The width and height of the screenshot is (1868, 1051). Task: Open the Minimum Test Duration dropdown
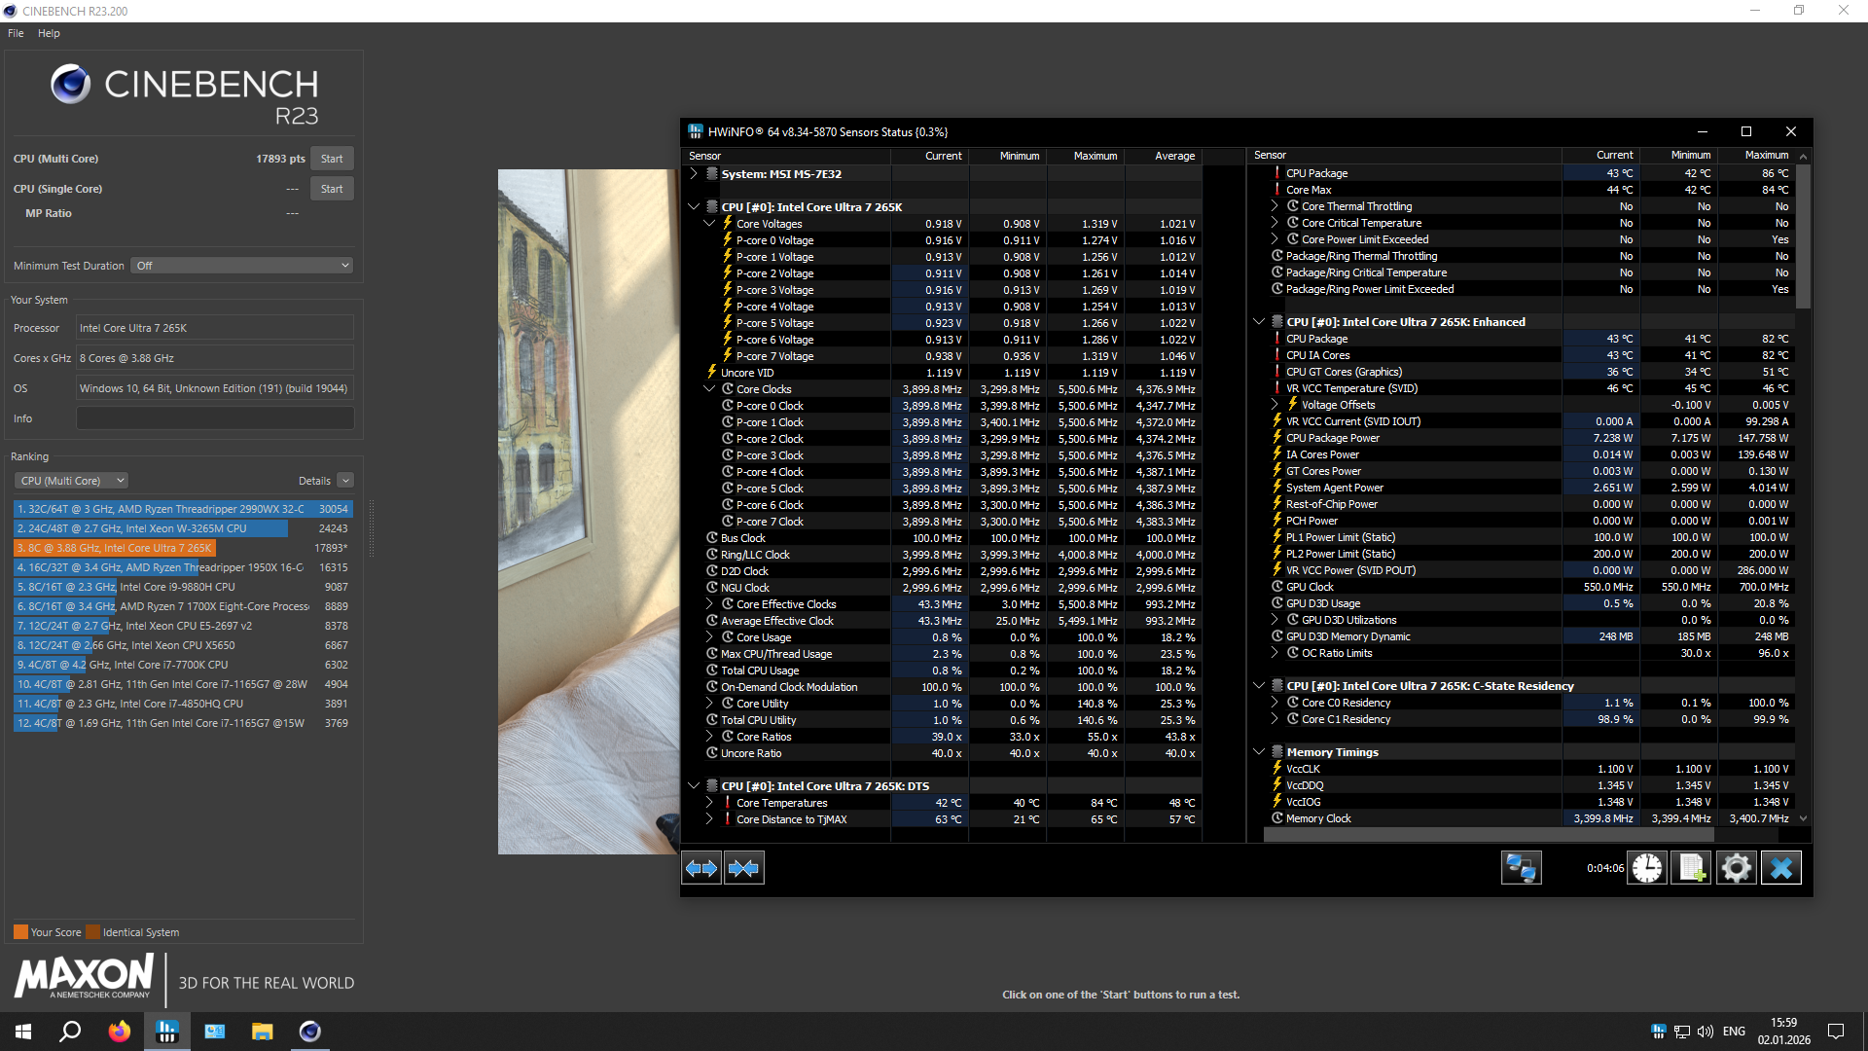[241, 266]
